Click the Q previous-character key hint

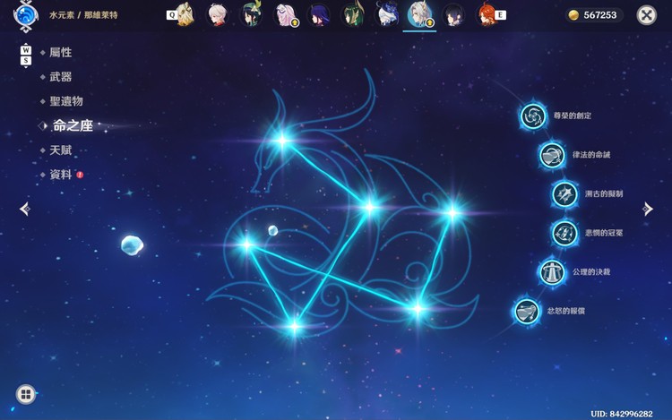coord(171,15)
